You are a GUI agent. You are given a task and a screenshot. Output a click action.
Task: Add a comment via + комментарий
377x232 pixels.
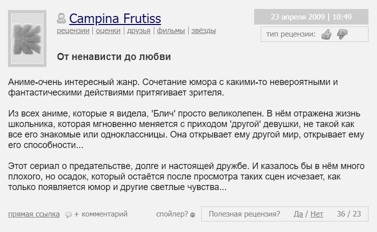tap(101, 214)
